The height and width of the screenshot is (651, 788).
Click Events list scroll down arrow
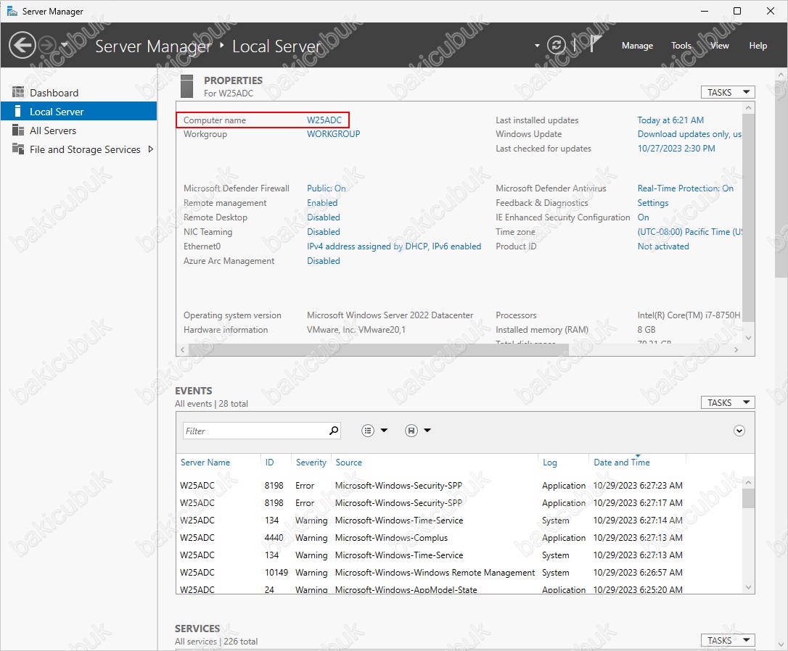click(748, 587)
